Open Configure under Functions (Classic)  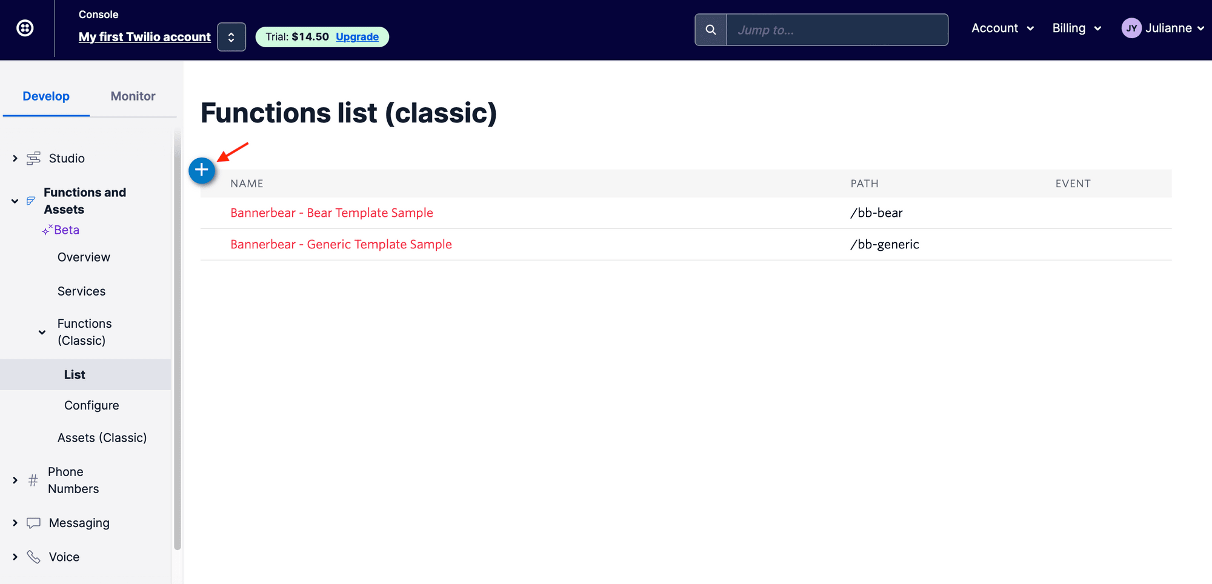tap(92, 405)
